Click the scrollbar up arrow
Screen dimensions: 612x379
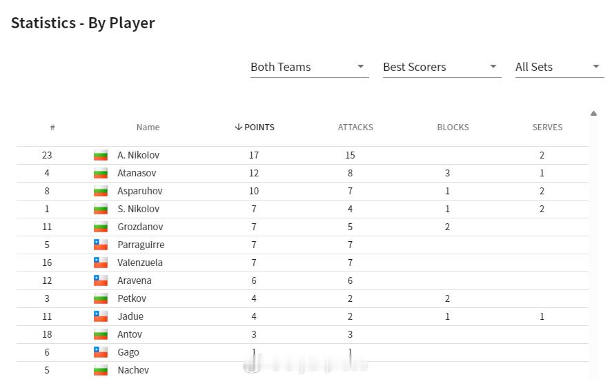[593, 114]
